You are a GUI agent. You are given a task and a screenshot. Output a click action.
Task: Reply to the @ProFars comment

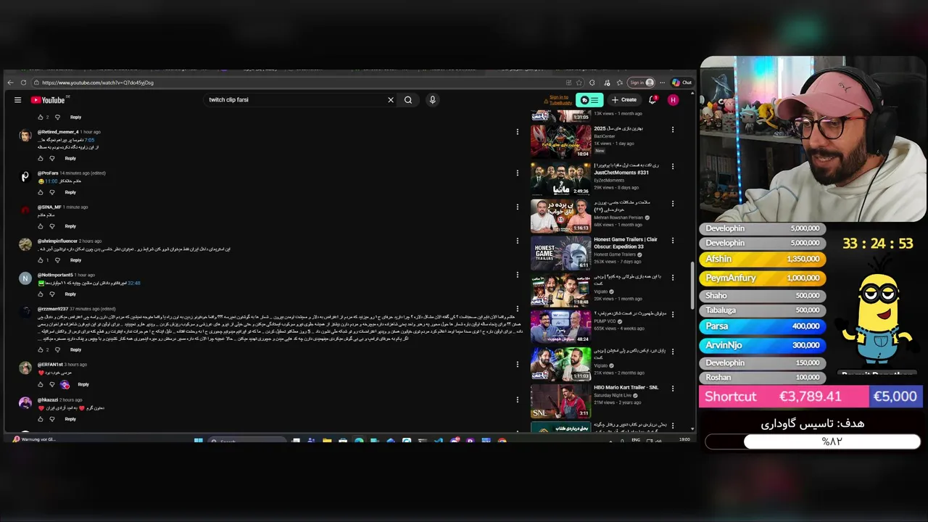70,192
